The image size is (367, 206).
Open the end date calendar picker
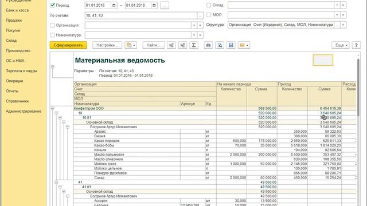coord(154,5)
